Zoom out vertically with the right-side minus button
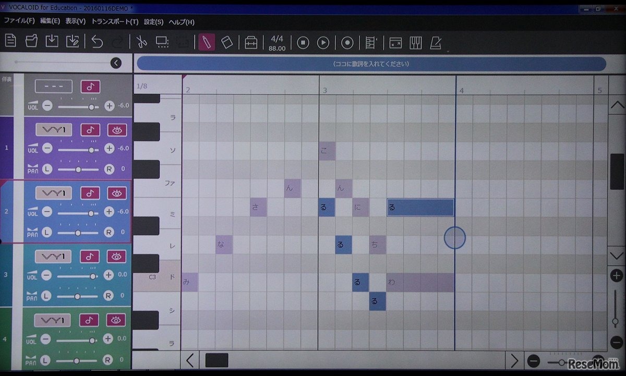Screen dimensions: 626x376 pyautogui.click(x=617, y=343)
